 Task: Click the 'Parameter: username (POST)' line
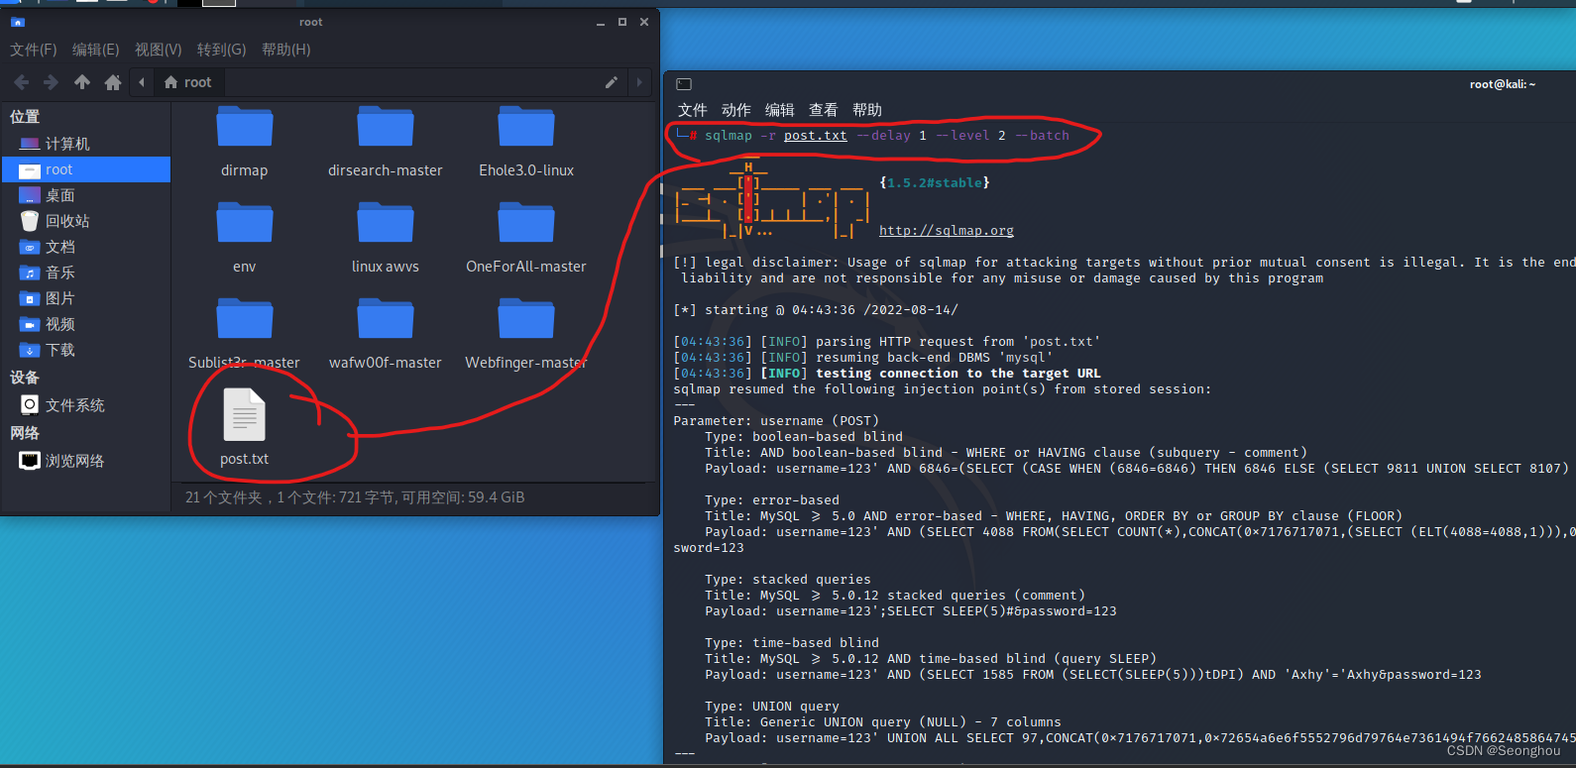click(x=776, y=421)
